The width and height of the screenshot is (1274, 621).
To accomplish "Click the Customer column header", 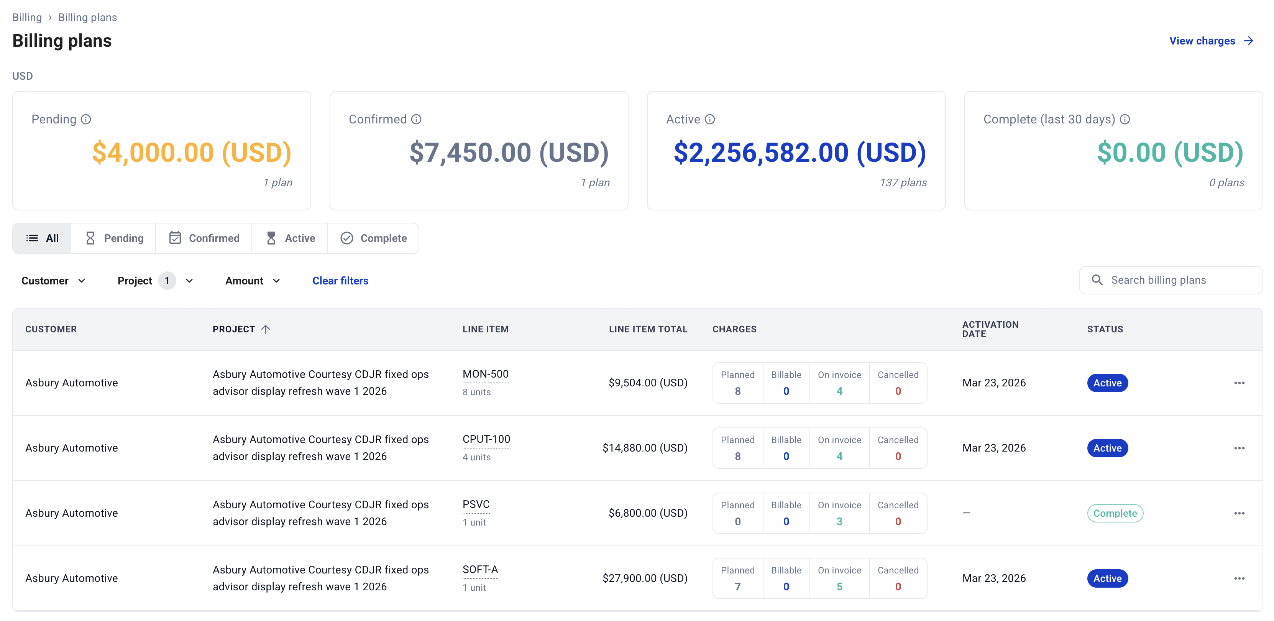I will [x=51, y=330].
